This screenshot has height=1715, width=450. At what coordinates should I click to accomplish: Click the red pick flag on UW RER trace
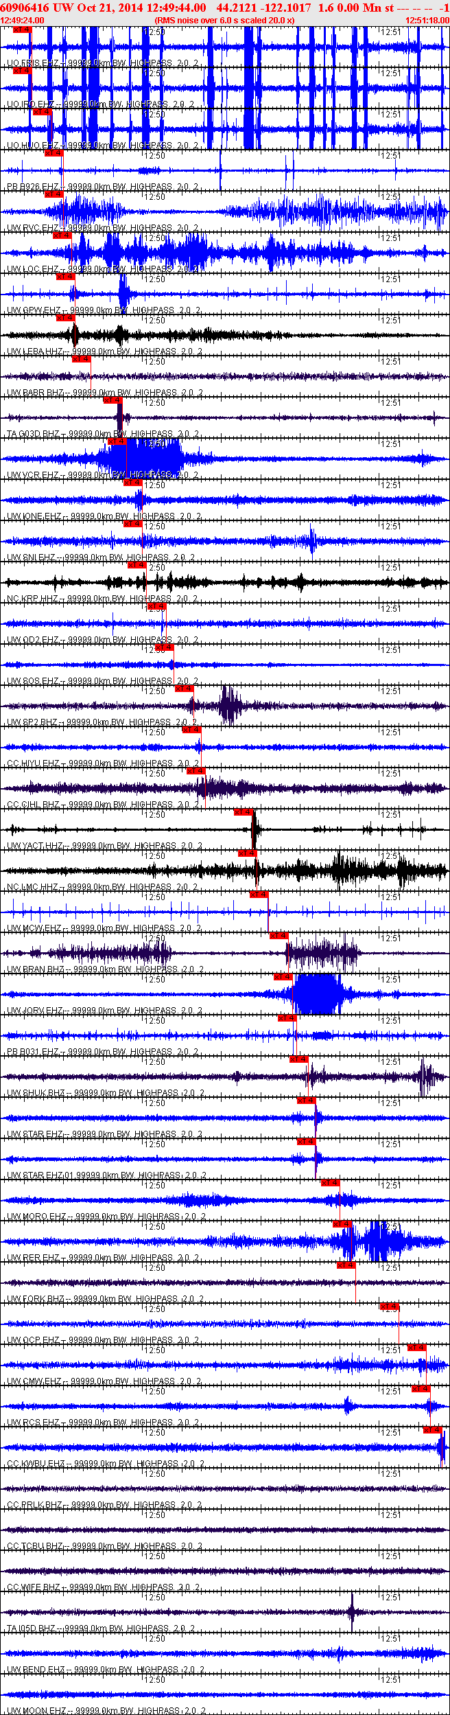pos(342,1224)
